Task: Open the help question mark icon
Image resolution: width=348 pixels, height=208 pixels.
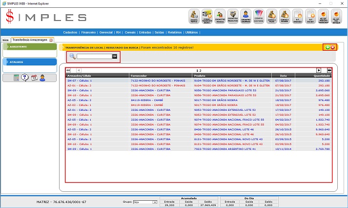Action: tap(25, 78)
